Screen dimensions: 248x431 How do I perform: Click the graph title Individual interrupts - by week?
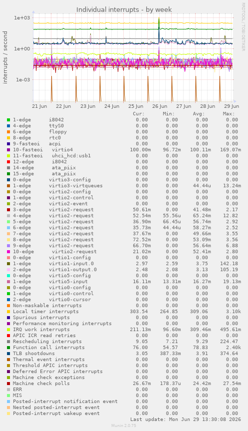(x=124, y=9)
